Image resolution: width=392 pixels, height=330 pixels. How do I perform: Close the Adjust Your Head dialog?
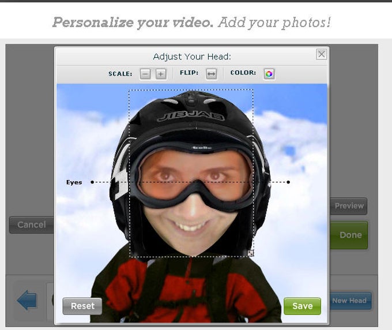[x=322, y=54]
